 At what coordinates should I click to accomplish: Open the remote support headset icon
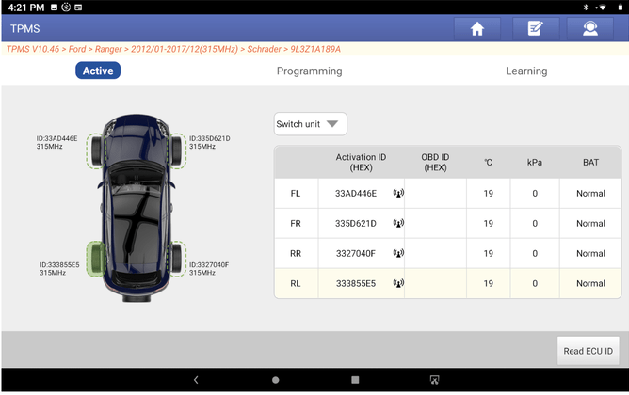pos(590,28)
